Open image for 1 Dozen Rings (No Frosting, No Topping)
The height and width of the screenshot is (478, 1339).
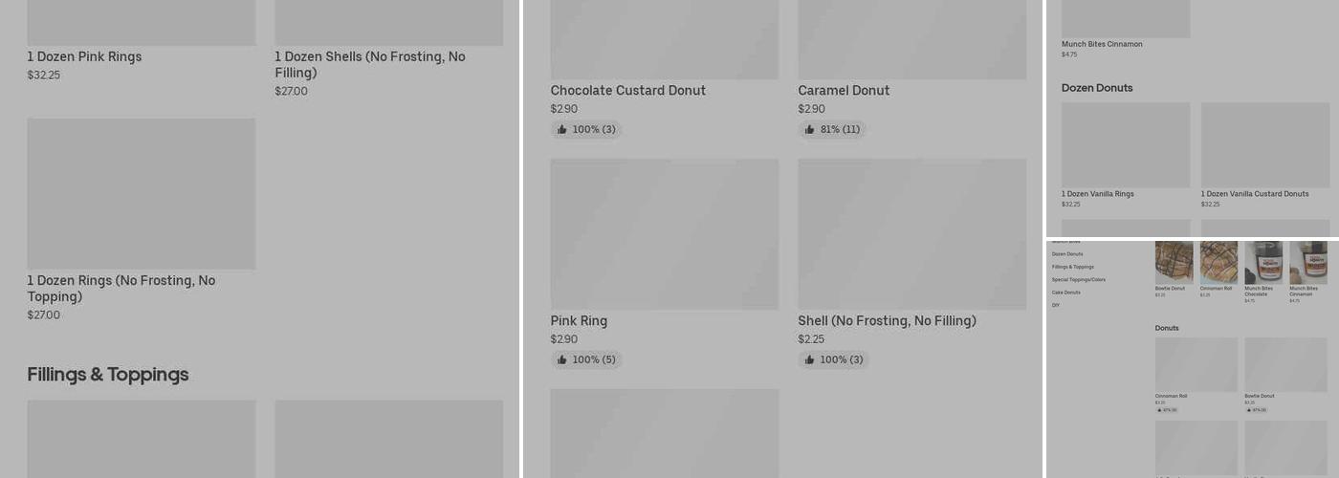click(142, 194)
